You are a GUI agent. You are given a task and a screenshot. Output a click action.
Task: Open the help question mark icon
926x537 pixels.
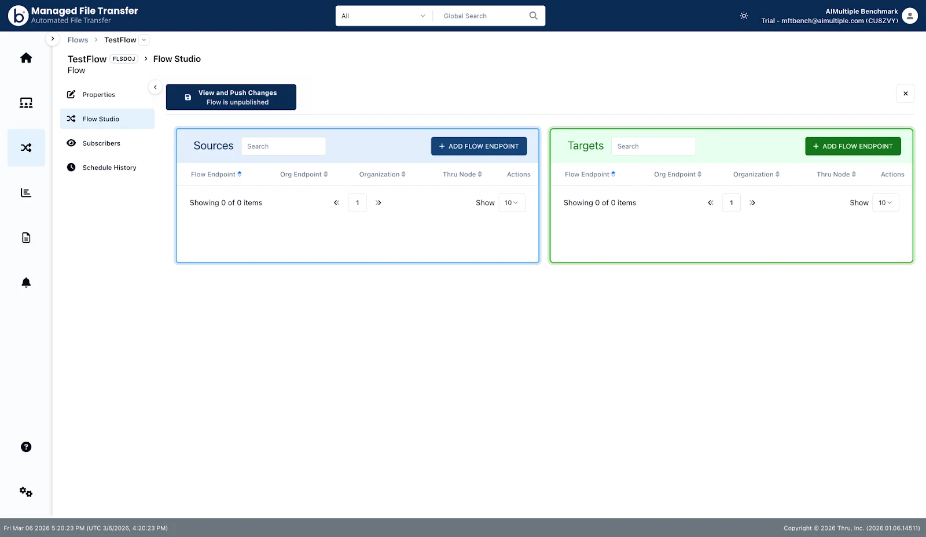26,447
